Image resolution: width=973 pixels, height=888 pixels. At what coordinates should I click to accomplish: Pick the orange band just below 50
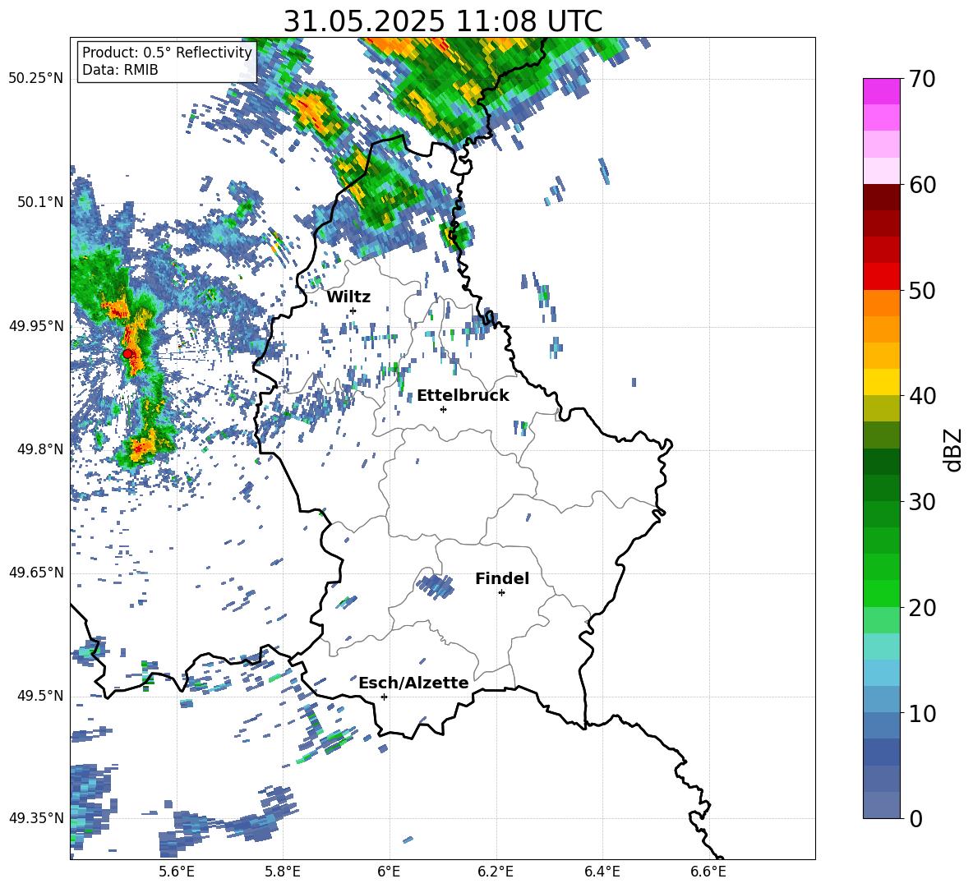point(881,303)
